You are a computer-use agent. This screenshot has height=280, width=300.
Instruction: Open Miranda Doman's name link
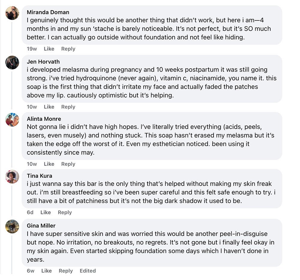coord(48,12)
